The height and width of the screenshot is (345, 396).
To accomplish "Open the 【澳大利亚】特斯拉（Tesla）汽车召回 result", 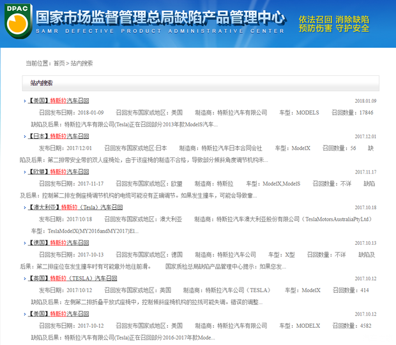I will pos(75,208).
